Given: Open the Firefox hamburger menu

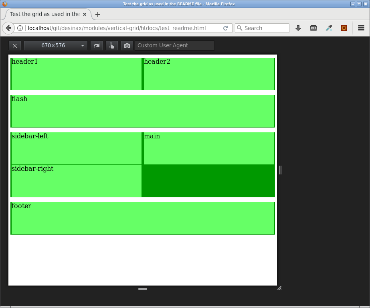Looking at the screenshot, I should point(361,28).
